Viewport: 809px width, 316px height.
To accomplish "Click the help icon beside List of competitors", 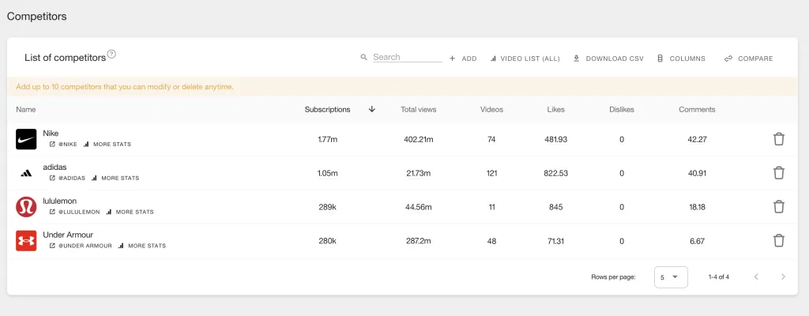I will pos(111,55).
